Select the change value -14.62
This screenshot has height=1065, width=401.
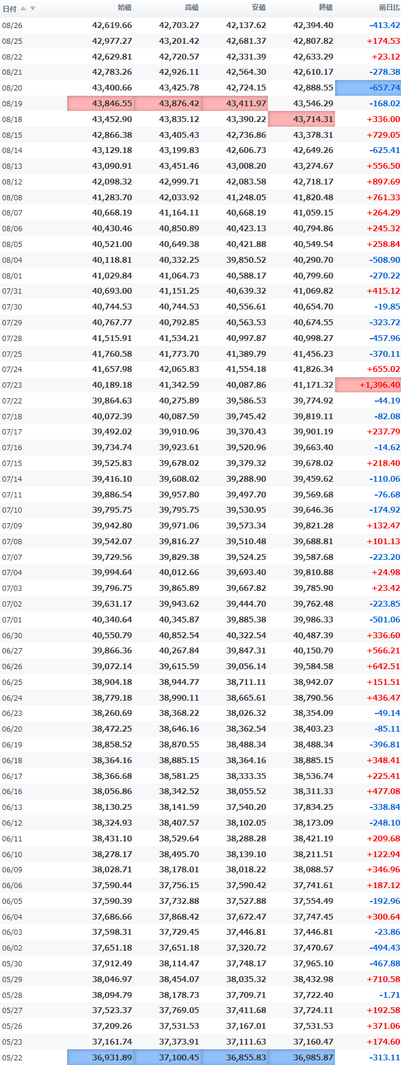388,448
